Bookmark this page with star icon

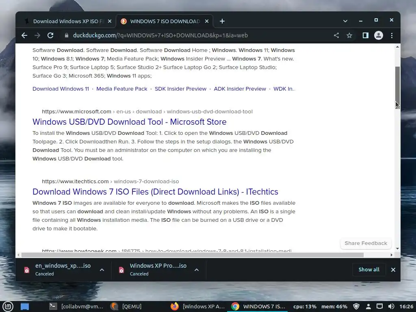(349, 35)
